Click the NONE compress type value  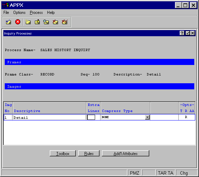pos(105,117)
